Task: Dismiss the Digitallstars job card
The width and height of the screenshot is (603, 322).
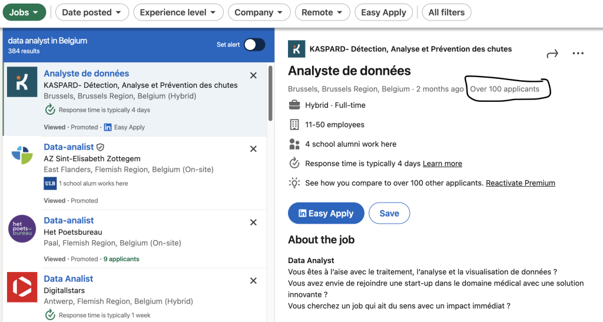Action: click(253, 281)
